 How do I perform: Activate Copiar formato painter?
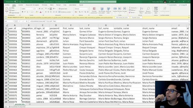click(14, 13)
